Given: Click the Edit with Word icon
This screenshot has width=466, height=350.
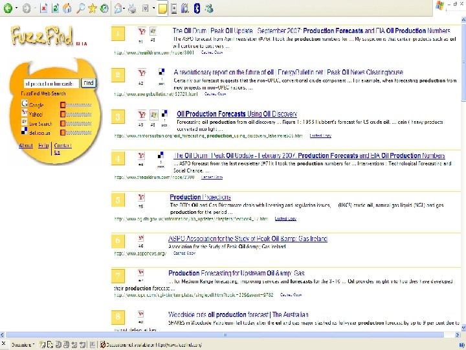Looking at the screenshot, I should (146, 8).
